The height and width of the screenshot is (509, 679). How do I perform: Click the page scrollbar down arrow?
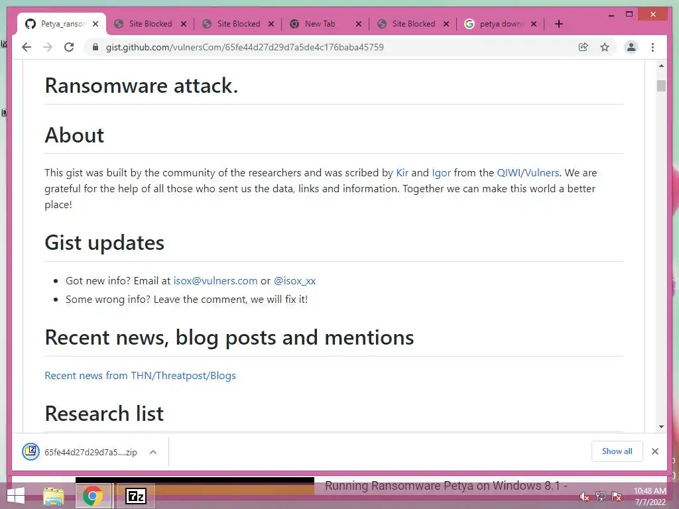(x=661, y=427)
